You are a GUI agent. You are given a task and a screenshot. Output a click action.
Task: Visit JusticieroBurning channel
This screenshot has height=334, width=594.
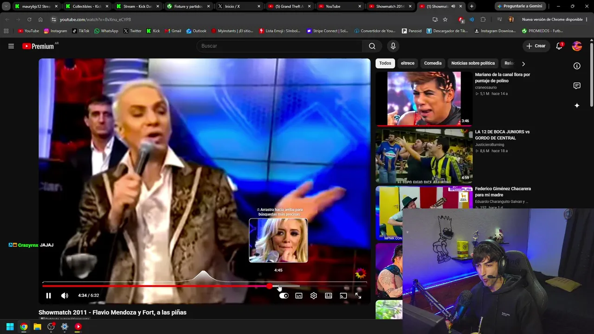coord(489,145)
